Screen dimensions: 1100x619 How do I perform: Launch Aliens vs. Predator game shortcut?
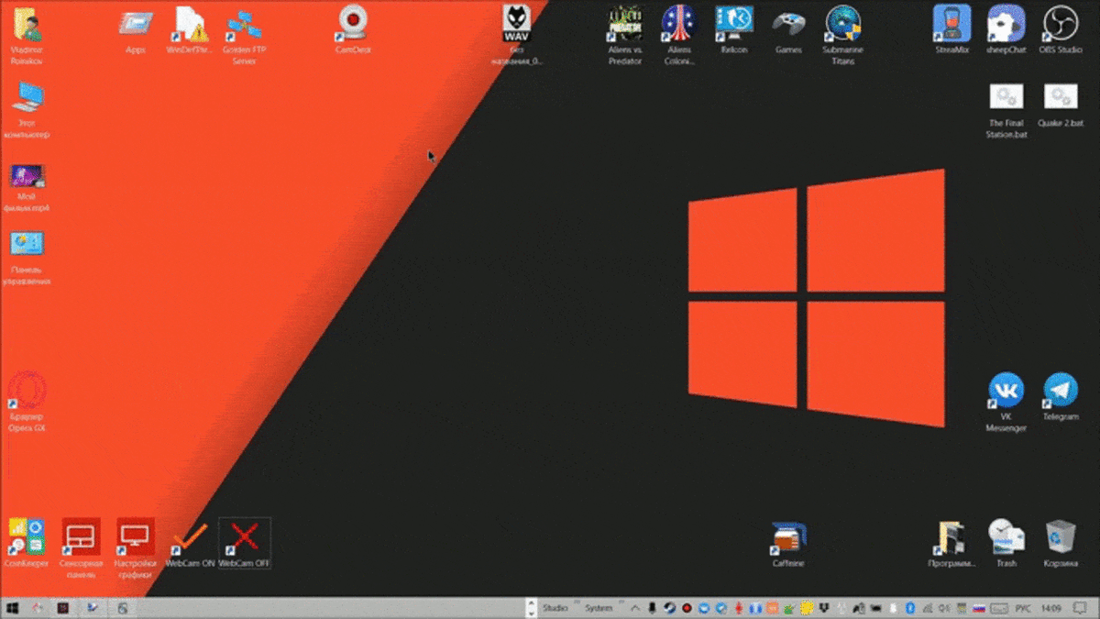(625, 37)
